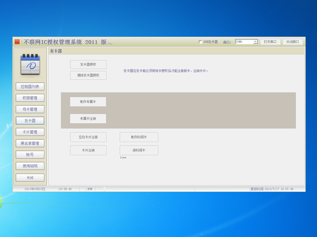Click the 清除发卡器授权 button
Viewport: 317px width, 237px height.
pos(88,75)
